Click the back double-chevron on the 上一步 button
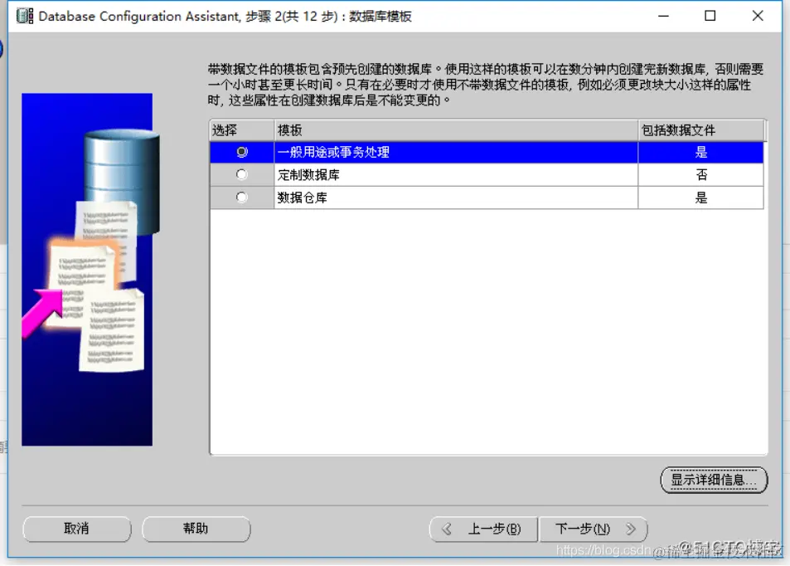This screenshot has height=566, width=790. pyautogui.click(x=448, y=529)
